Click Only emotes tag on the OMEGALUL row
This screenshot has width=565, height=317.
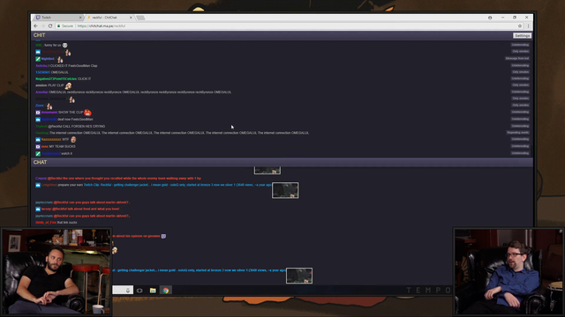[x=520, y=72]
